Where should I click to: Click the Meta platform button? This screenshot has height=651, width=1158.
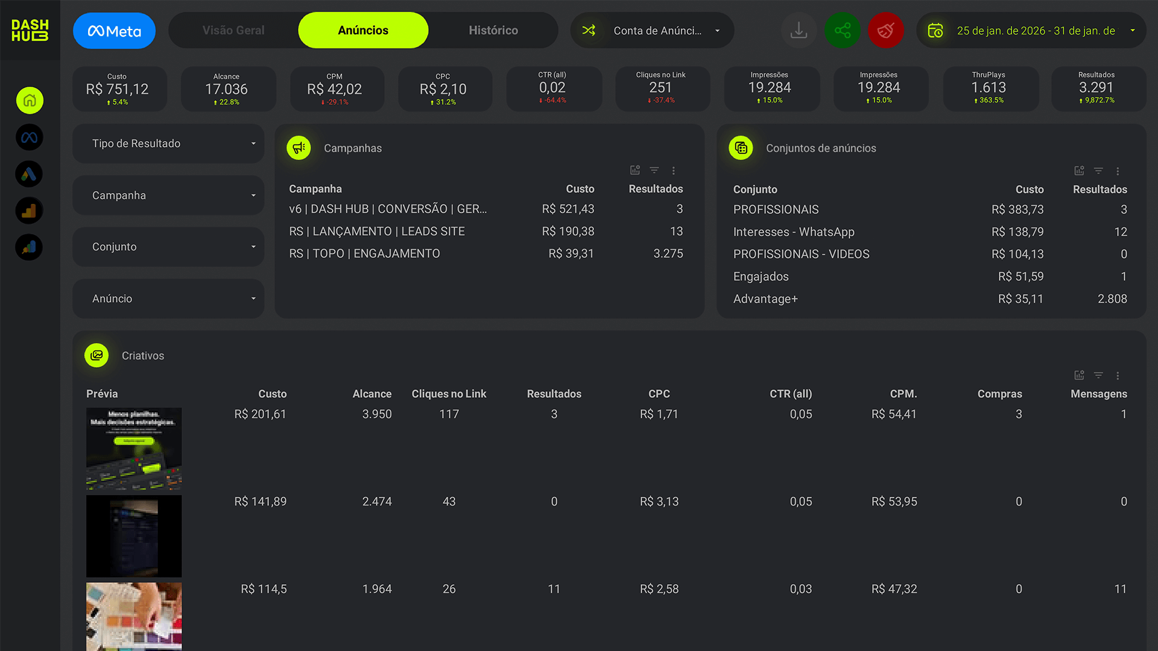[114, 31]
